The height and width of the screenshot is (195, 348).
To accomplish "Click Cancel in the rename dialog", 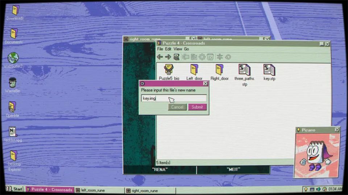I will tap(177, 107).
